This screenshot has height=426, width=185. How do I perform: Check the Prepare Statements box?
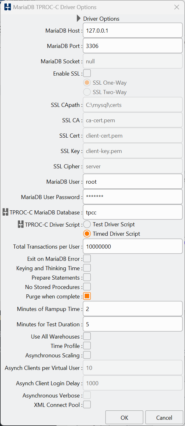(87, 277)
